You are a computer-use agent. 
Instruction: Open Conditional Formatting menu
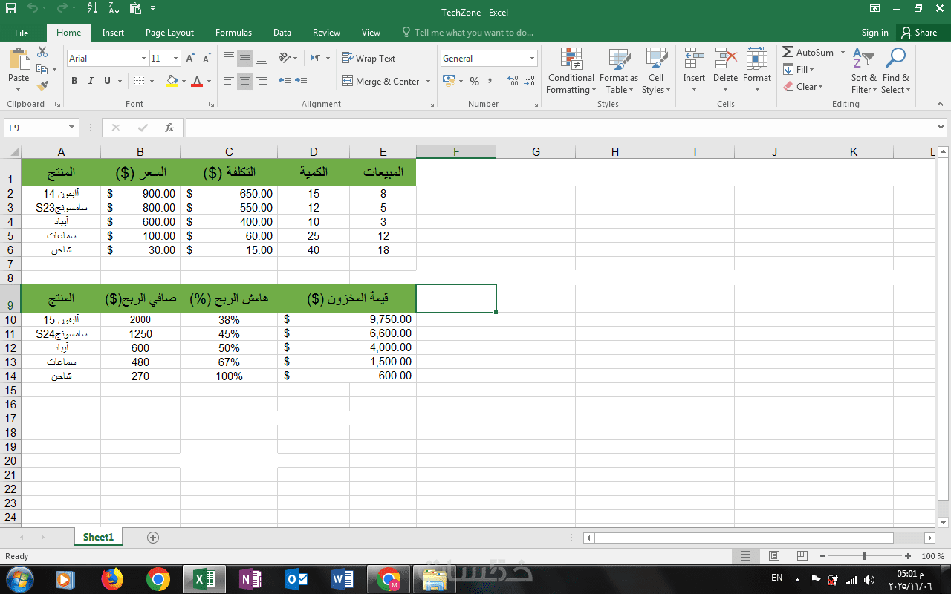point(571,71)
